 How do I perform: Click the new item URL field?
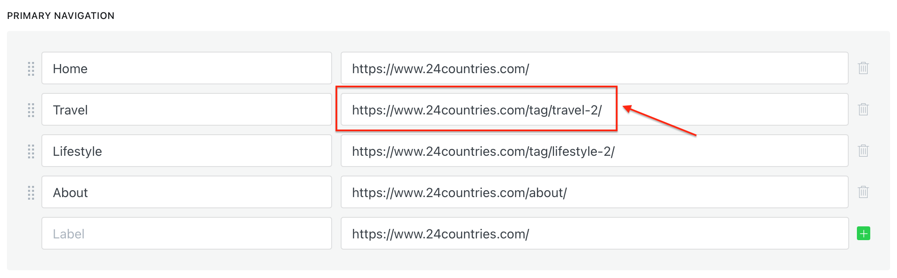click(x=594, y=234)
